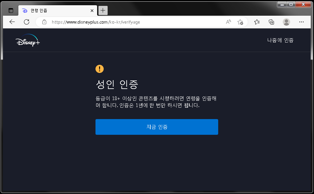The height and width of the screenshot is (194, 314).
Task: Click the 지금 인증 button
Action: coord(157,127)
